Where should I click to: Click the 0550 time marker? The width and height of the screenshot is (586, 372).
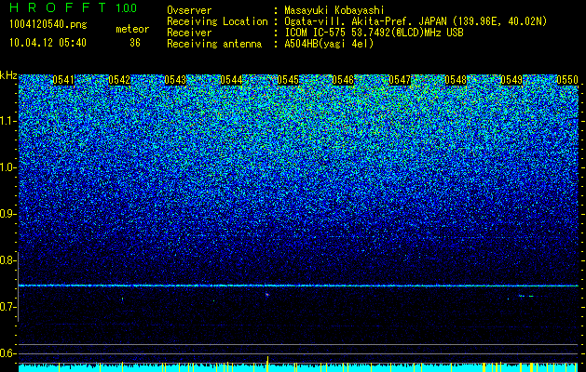coord(567,80)
